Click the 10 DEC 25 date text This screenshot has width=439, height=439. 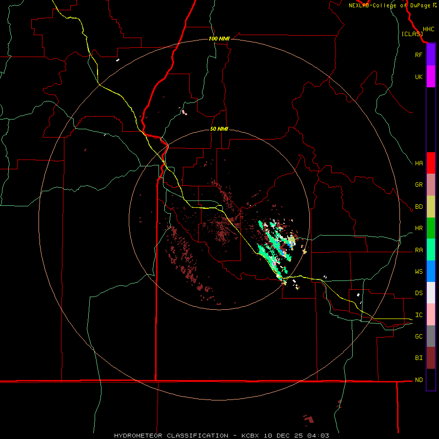pos(283,436)
